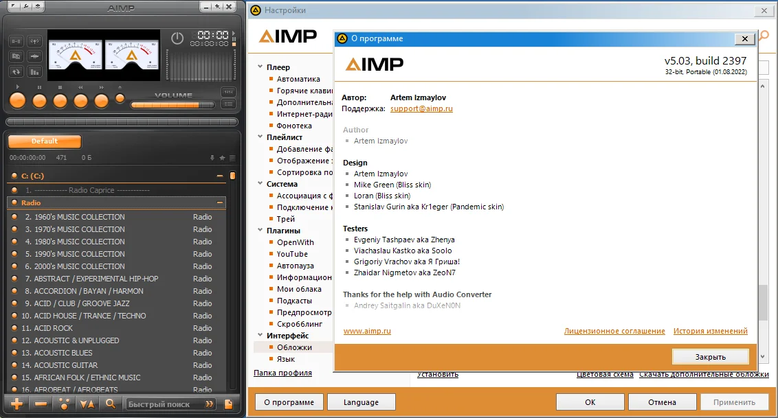This screenshot has height=418, width=778.
Task: Click the Закрыть button
Action: 710,357
